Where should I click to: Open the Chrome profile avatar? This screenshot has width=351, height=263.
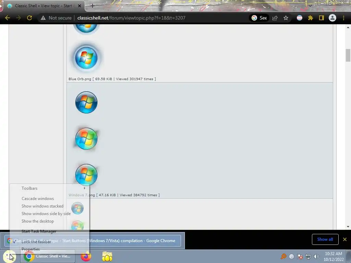[x=332, y=18]
